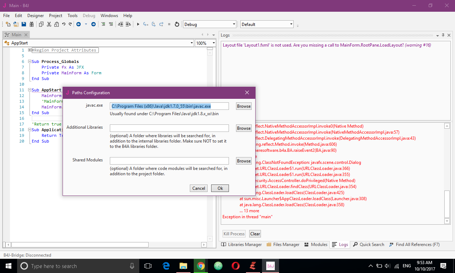Cut selection with the scissors icon
455x273 pixels.
[49, 24]
